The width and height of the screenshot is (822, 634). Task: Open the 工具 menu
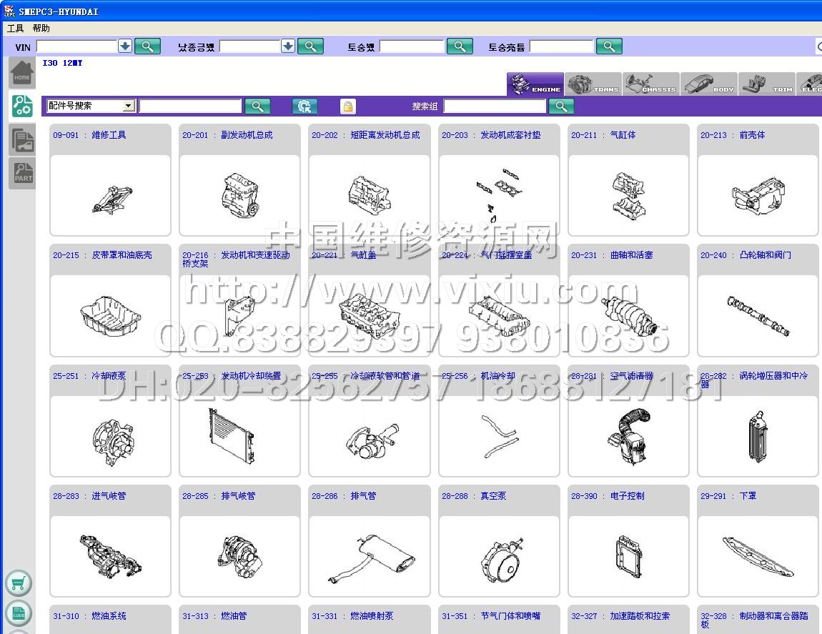pyautogui.click(x=15, y=29)
